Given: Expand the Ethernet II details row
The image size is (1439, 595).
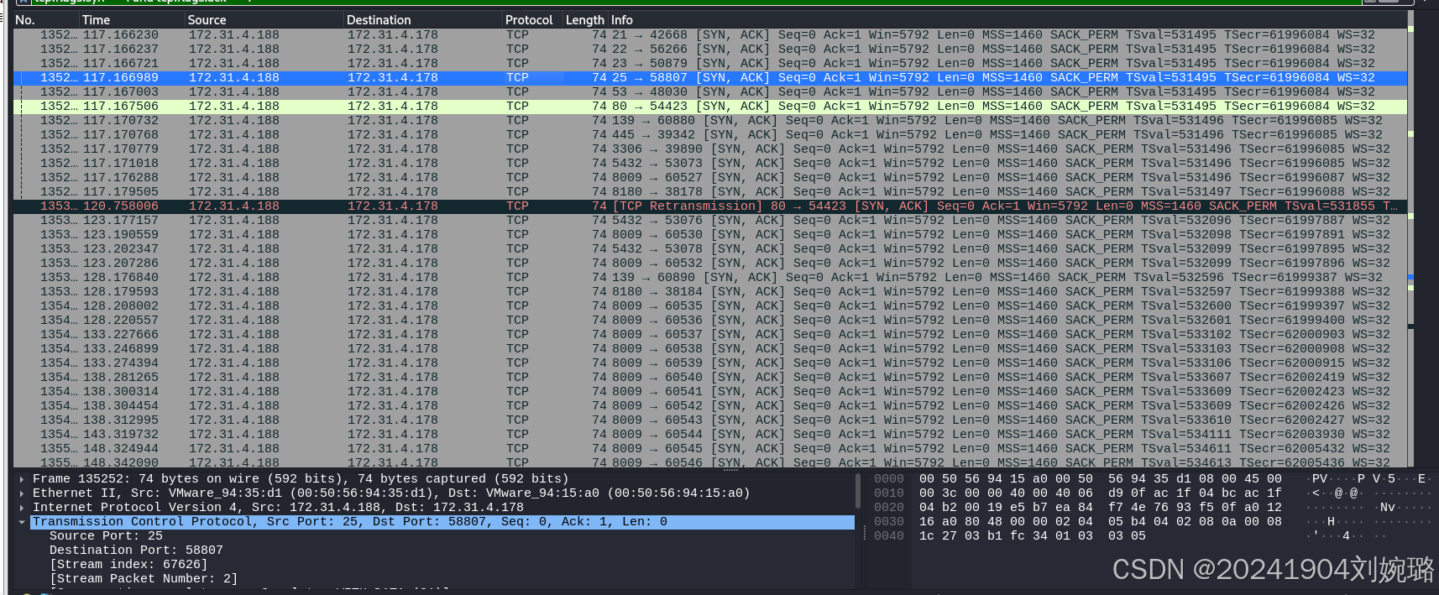Looking at the screenshot, I should [x=22, y=493].
